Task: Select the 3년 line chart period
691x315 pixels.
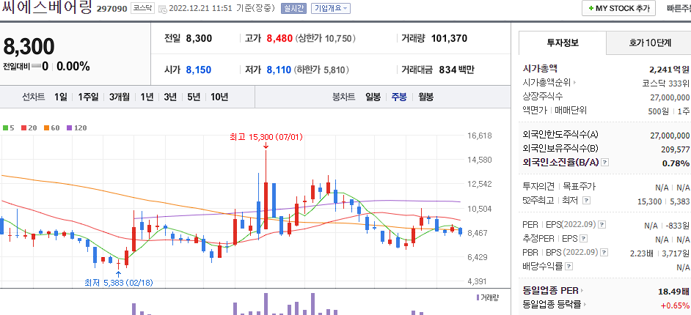Action: coord(170,97)
